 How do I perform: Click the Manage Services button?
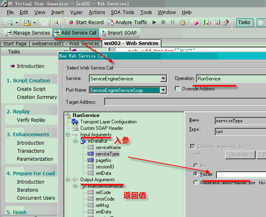pos(28,33)
